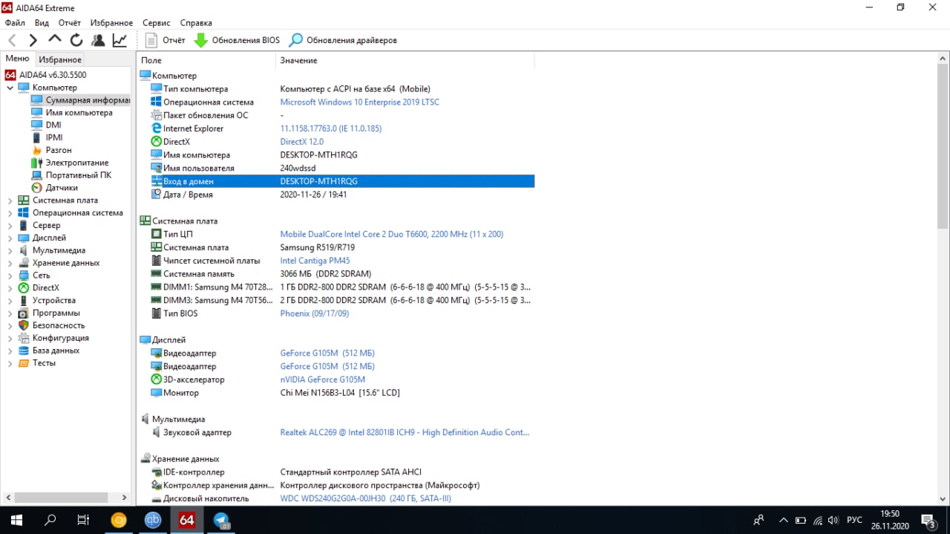Screen dimensions: 950x534
Task: Open the Intel Cantiga PM45 link
Action: tap(315, 261)
